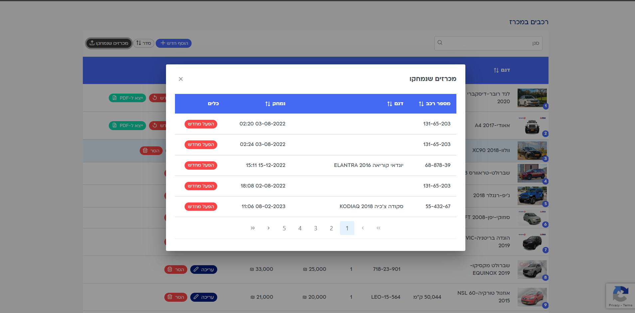Go to next page single chevron
The height and width of the screenshot is (313, 635).
click(x=268, y=228)
